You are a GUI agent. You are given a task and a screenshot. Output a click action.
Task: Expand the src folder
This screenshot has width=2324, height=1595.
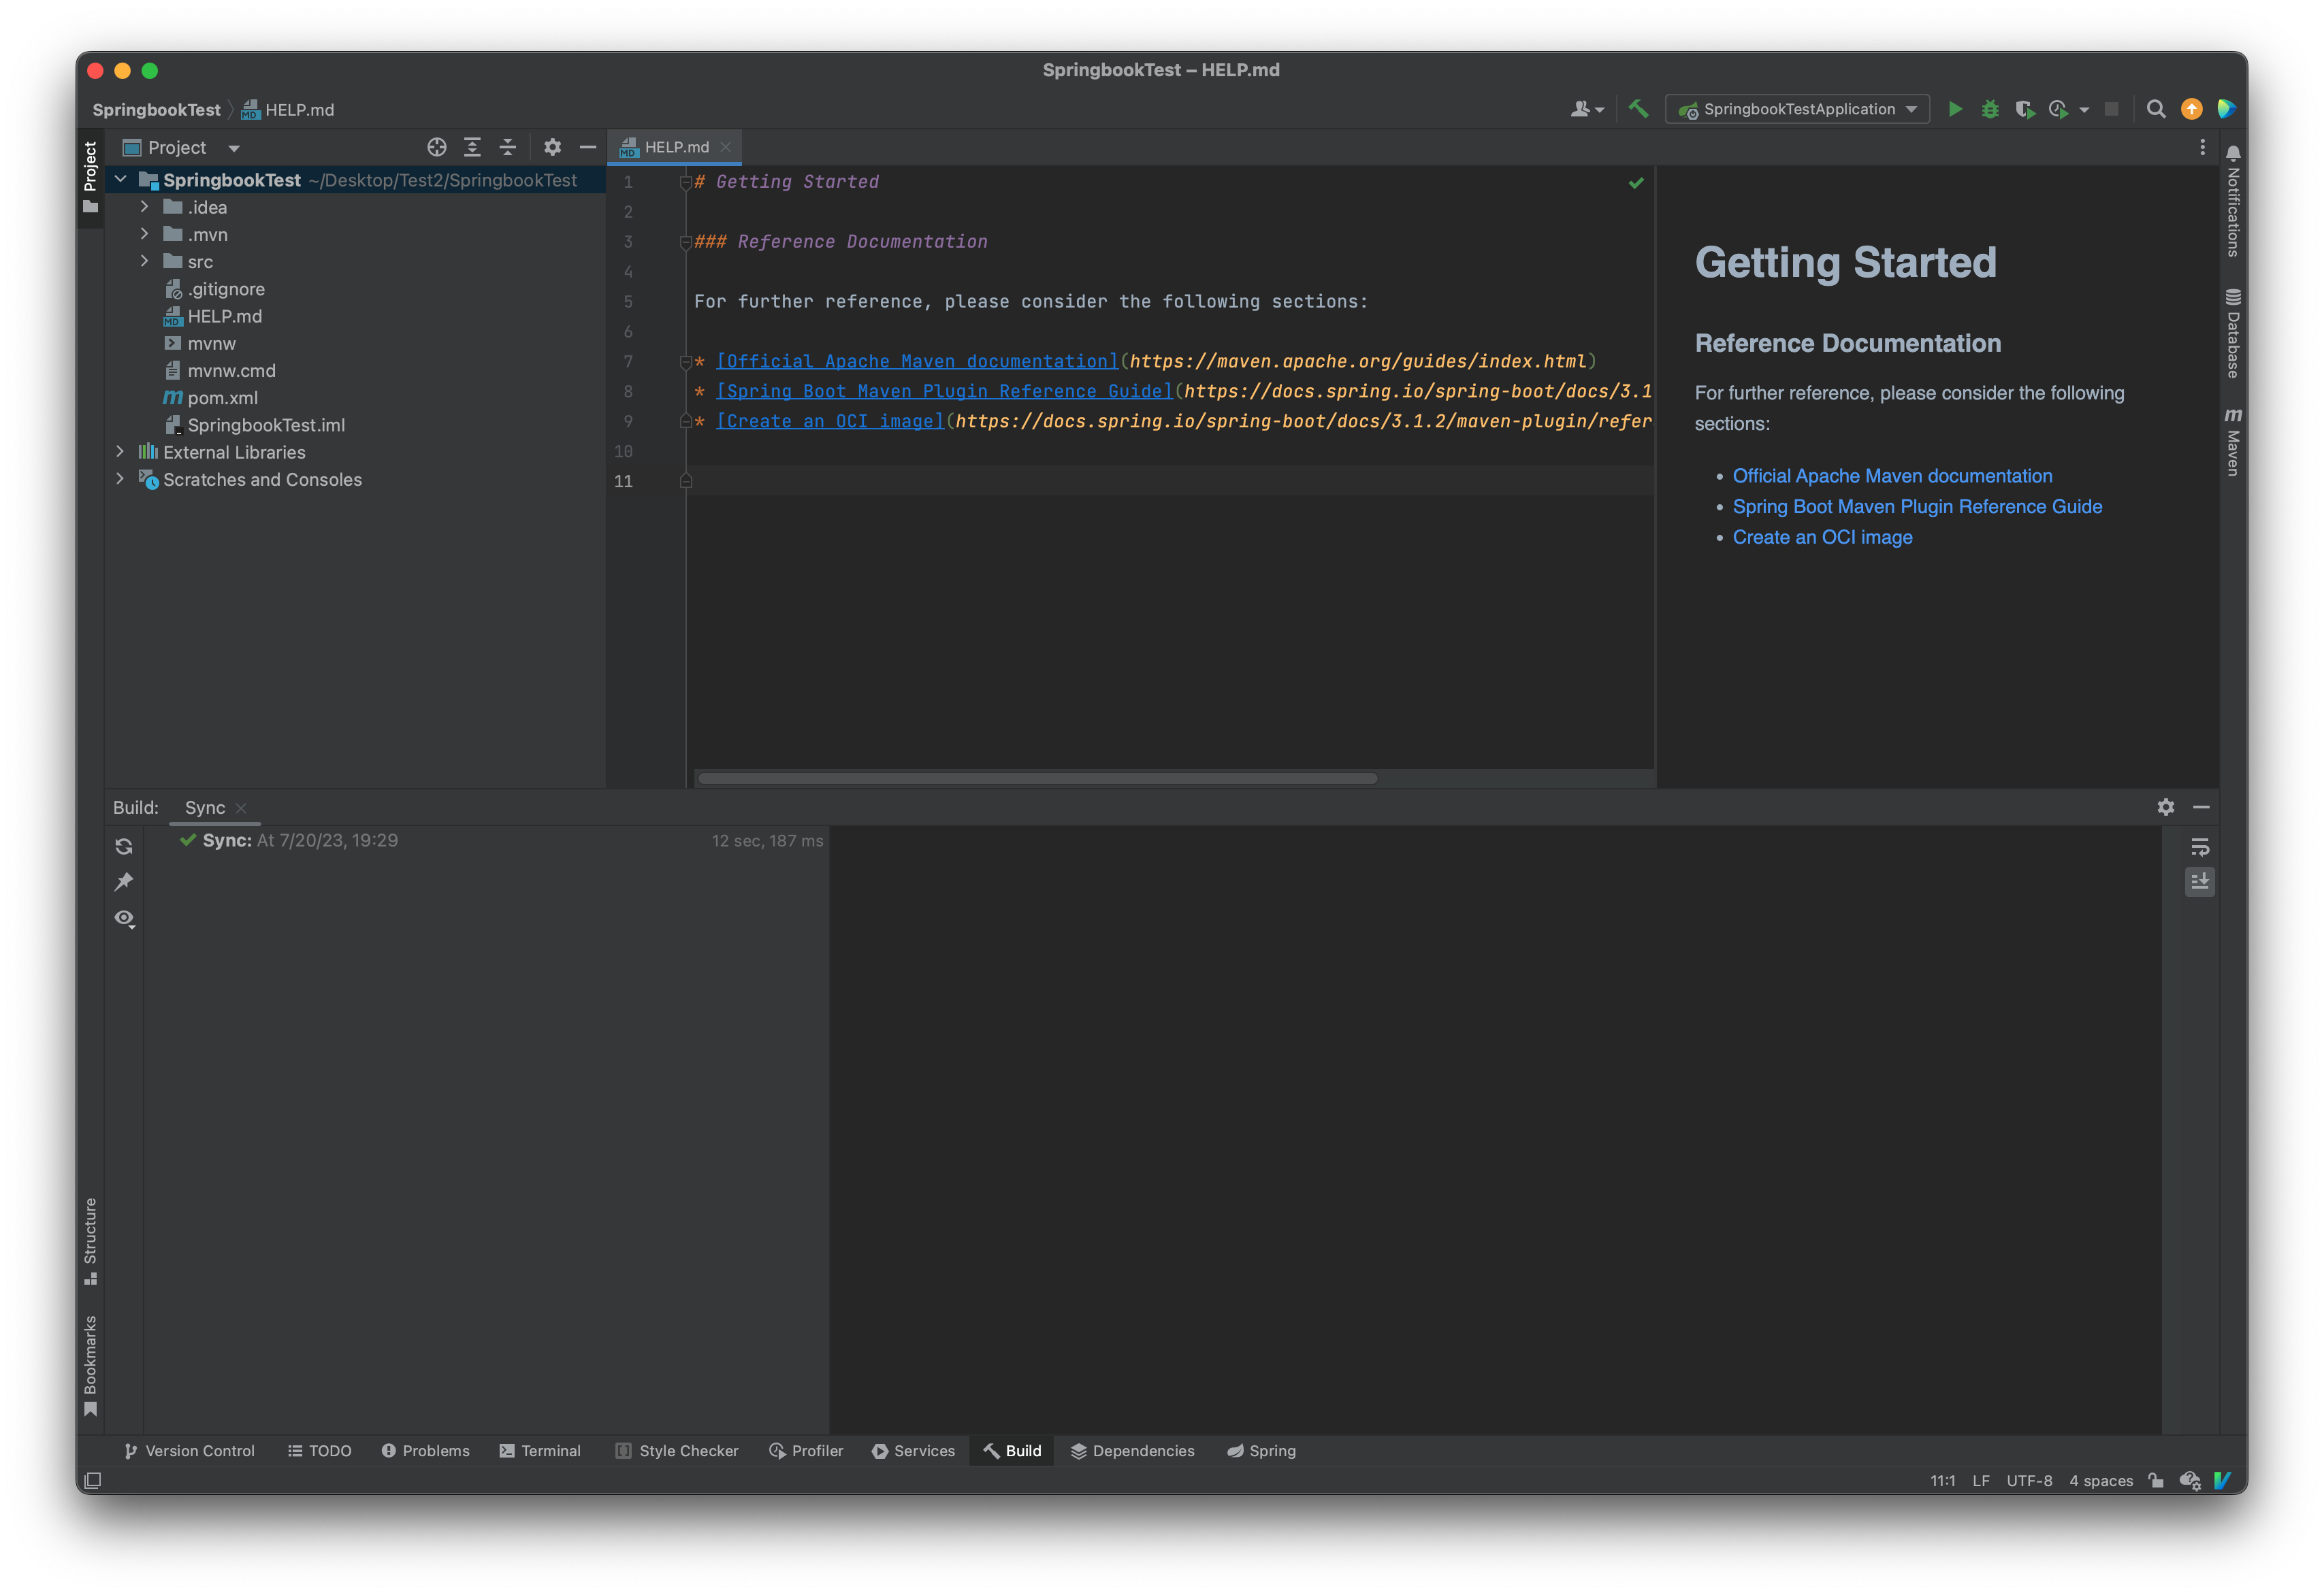tap(145, 261)
